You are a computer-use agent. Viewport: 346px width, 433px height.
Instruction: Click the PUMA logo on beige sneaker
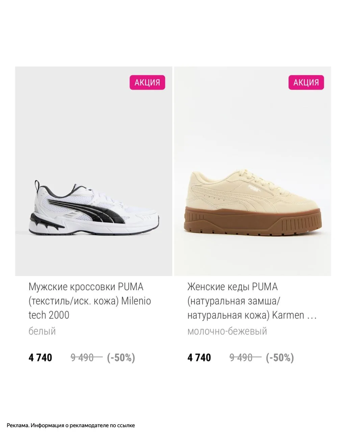253,188
